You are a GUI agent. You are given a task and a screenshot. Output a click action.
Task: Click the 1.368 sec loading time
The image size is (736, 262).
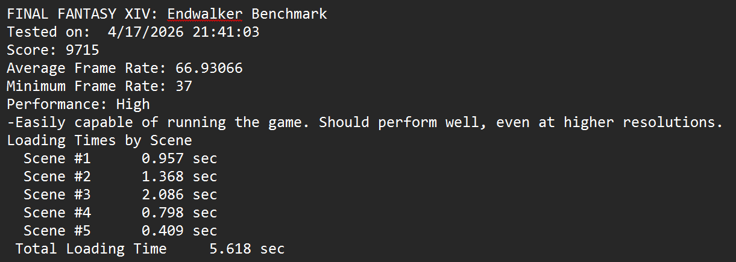point(179,176)
